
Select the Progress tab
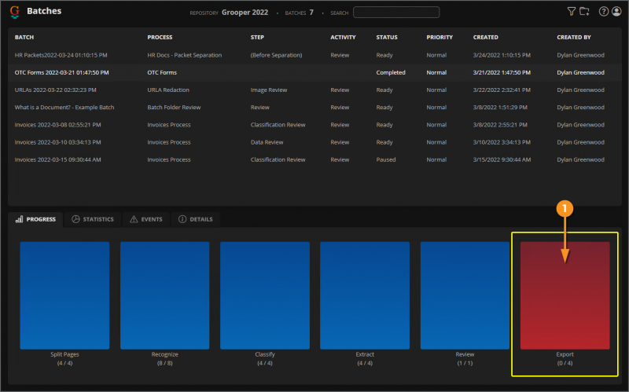point(36,219)
